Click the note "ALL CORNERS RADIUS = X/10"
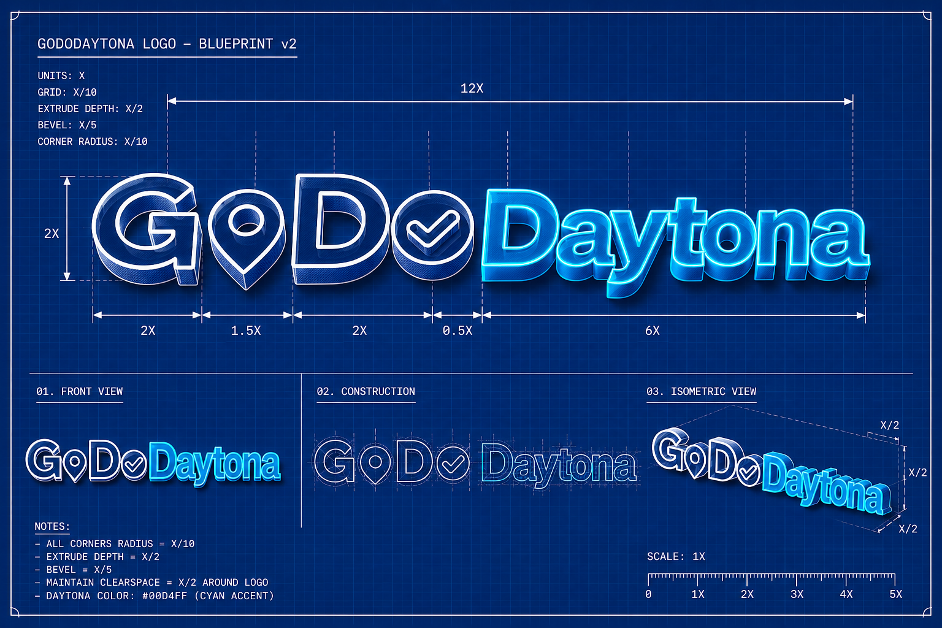The height and width of the screenshot is (628, 942). pos(120,544)
